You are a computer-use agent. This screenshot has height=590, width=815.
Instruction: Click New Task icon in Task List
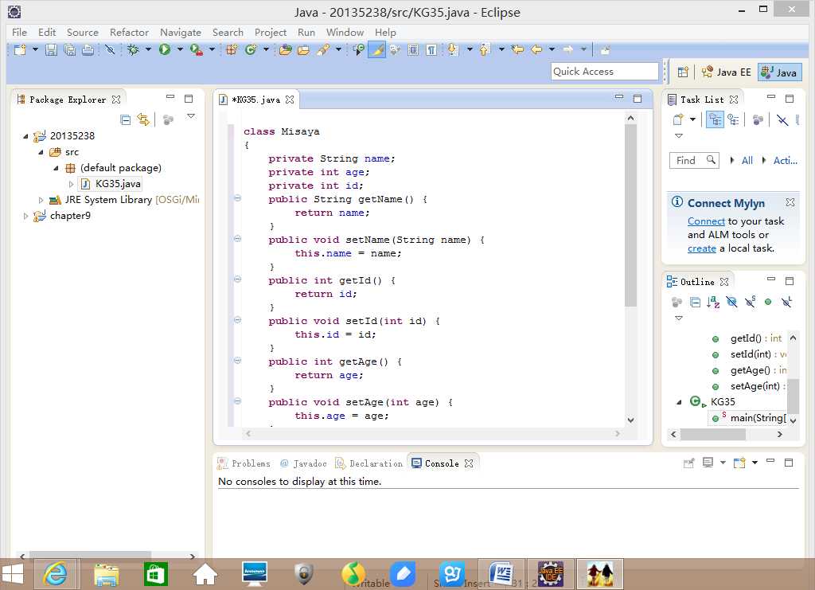click(x=678, y=119)
